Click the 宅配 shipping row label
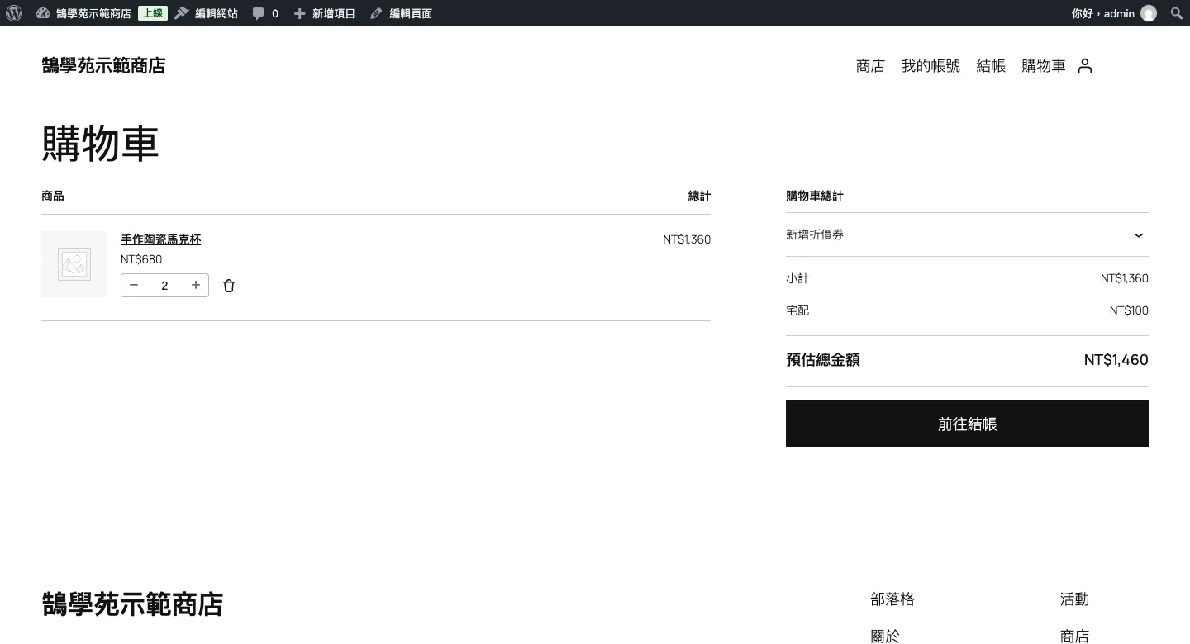The width and height of the screenshot is (1190, 644). [797, 310]
